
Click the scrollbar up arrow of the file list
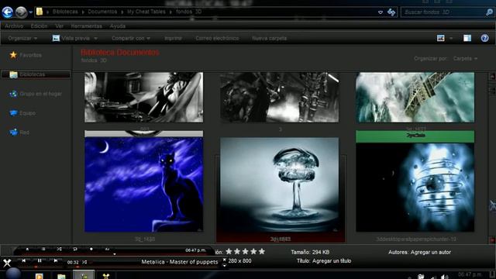point(493,76)
